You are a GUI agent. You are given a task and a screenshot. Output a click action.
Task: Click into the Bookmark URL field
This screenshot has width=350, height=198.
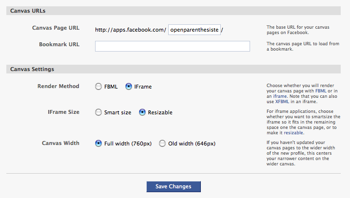(x=173, y=46)
